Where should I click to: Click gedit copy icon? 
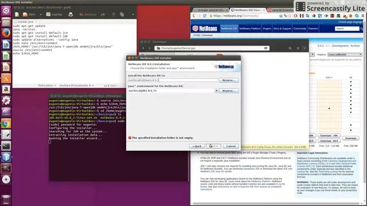click(122, 14)
